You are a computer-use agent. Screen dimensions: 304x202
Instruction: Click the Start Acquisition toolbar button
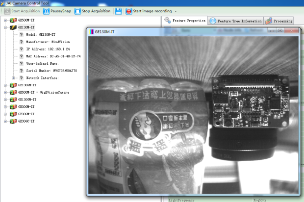(22, 11)
